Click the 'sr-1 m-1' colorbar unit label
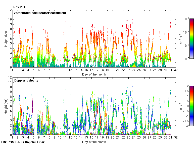The height and width of the screenshot is (145, 196). point(181,39)
